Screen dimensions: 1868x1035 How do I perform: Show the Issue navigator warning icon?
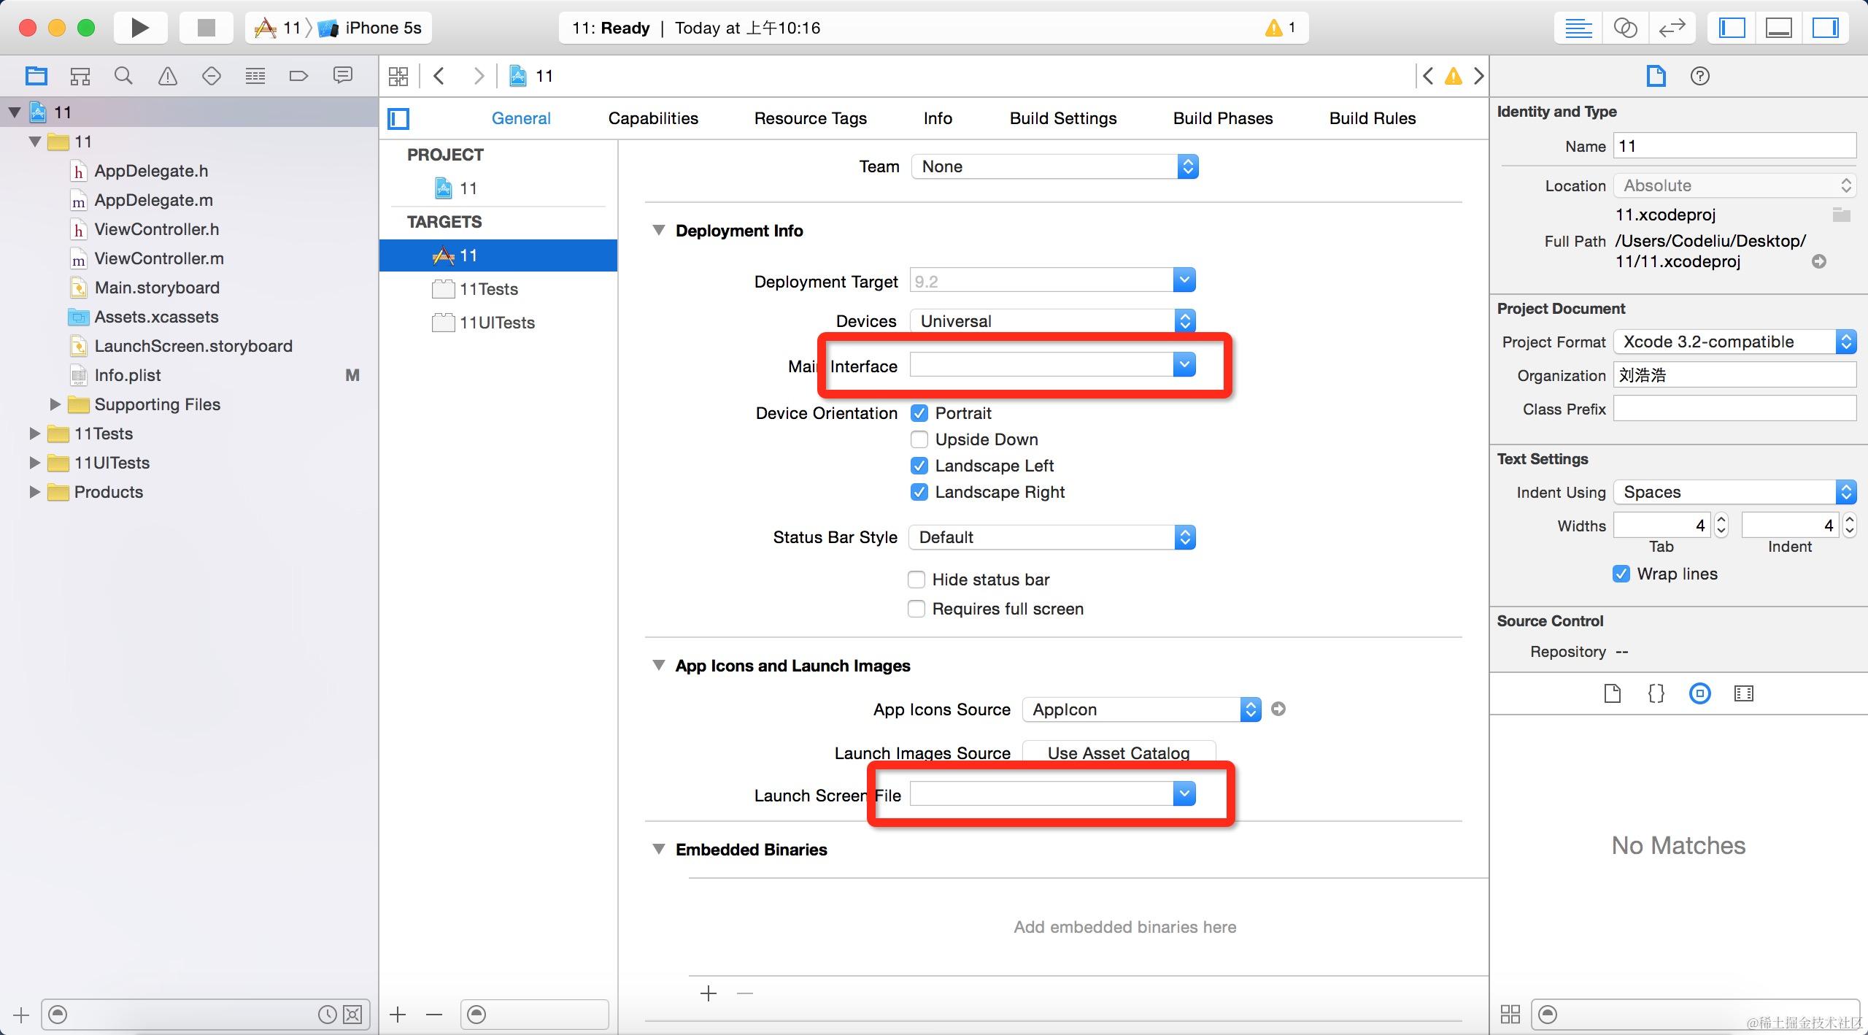167,76
